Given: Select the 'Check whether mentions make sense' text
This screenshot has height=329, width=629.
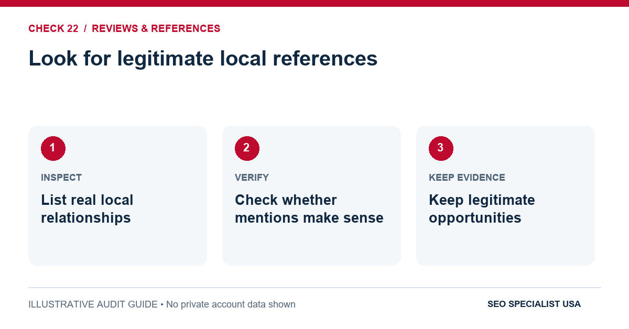Looking at the screenshot, I should pos(309,209).
